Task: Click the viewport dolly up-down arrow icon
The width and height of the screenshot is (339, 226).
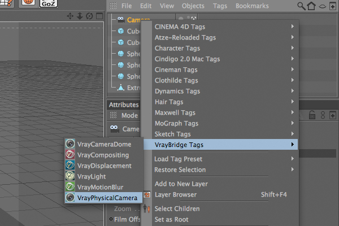Action: coord(80,16)
